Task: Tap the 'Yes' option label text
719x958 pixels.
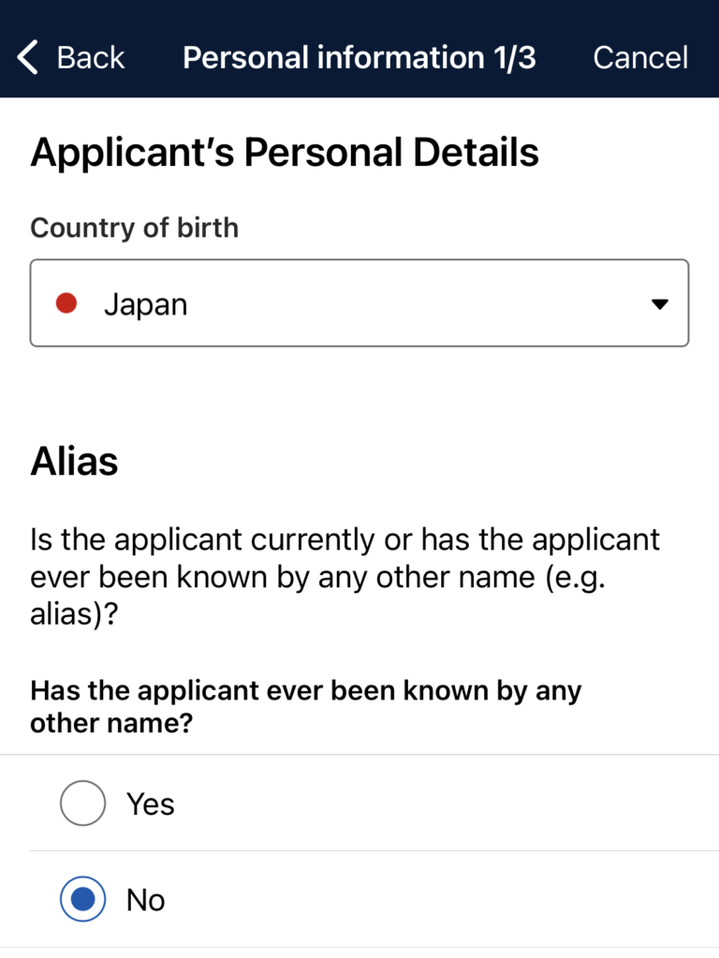Action: [x=151, y=803]
